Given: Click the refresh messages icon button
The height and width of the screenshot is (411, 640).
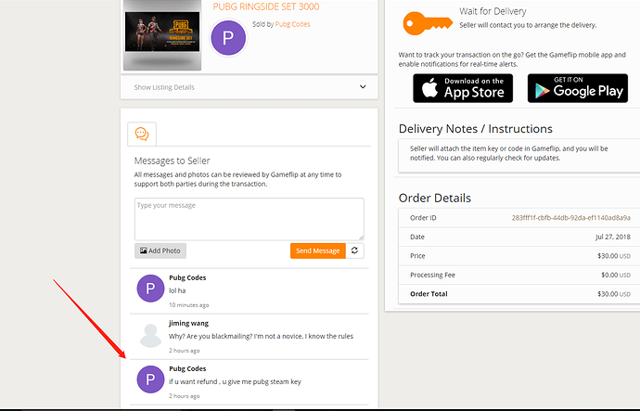Looking at the screenshot, I should coord(354,250).
